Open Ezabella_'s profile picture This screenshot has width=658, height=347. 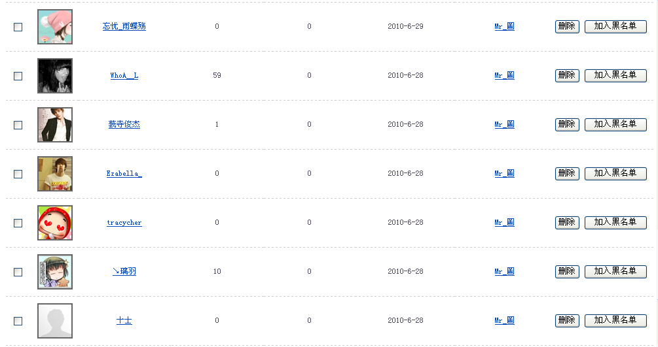(55, 174)
